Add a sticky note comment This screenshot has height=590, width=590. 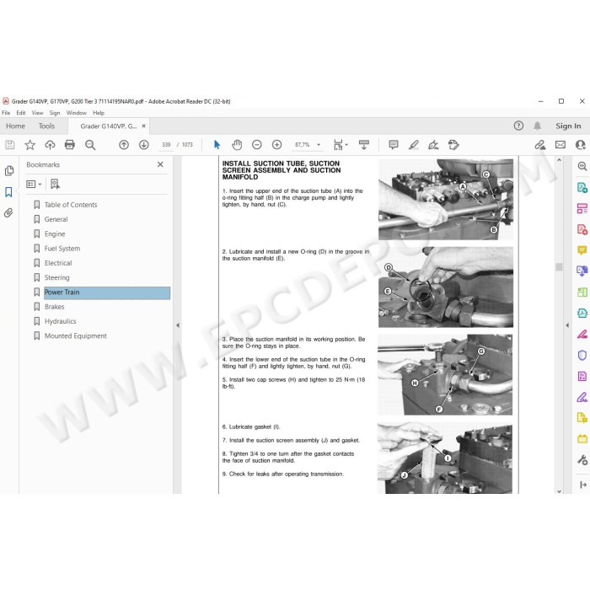click(x=394, y=145)
